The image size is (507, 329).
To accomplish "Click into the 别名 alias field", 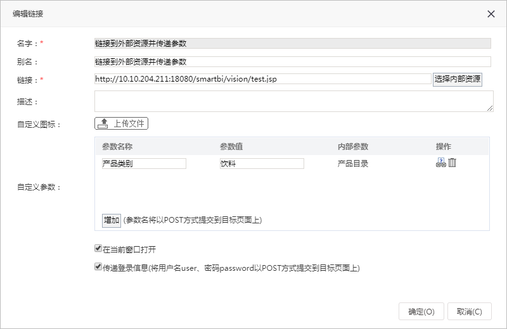I will click(293, 61).
